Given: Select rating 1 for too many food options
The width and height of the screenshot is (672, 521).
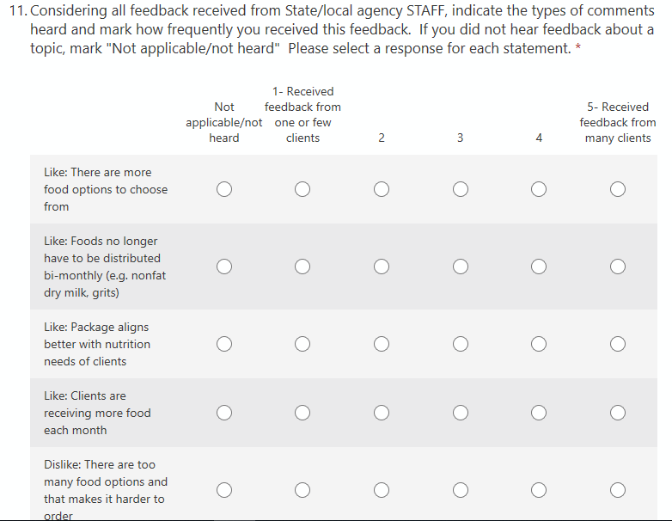Looking at the screenshot, I should [302, 490].
